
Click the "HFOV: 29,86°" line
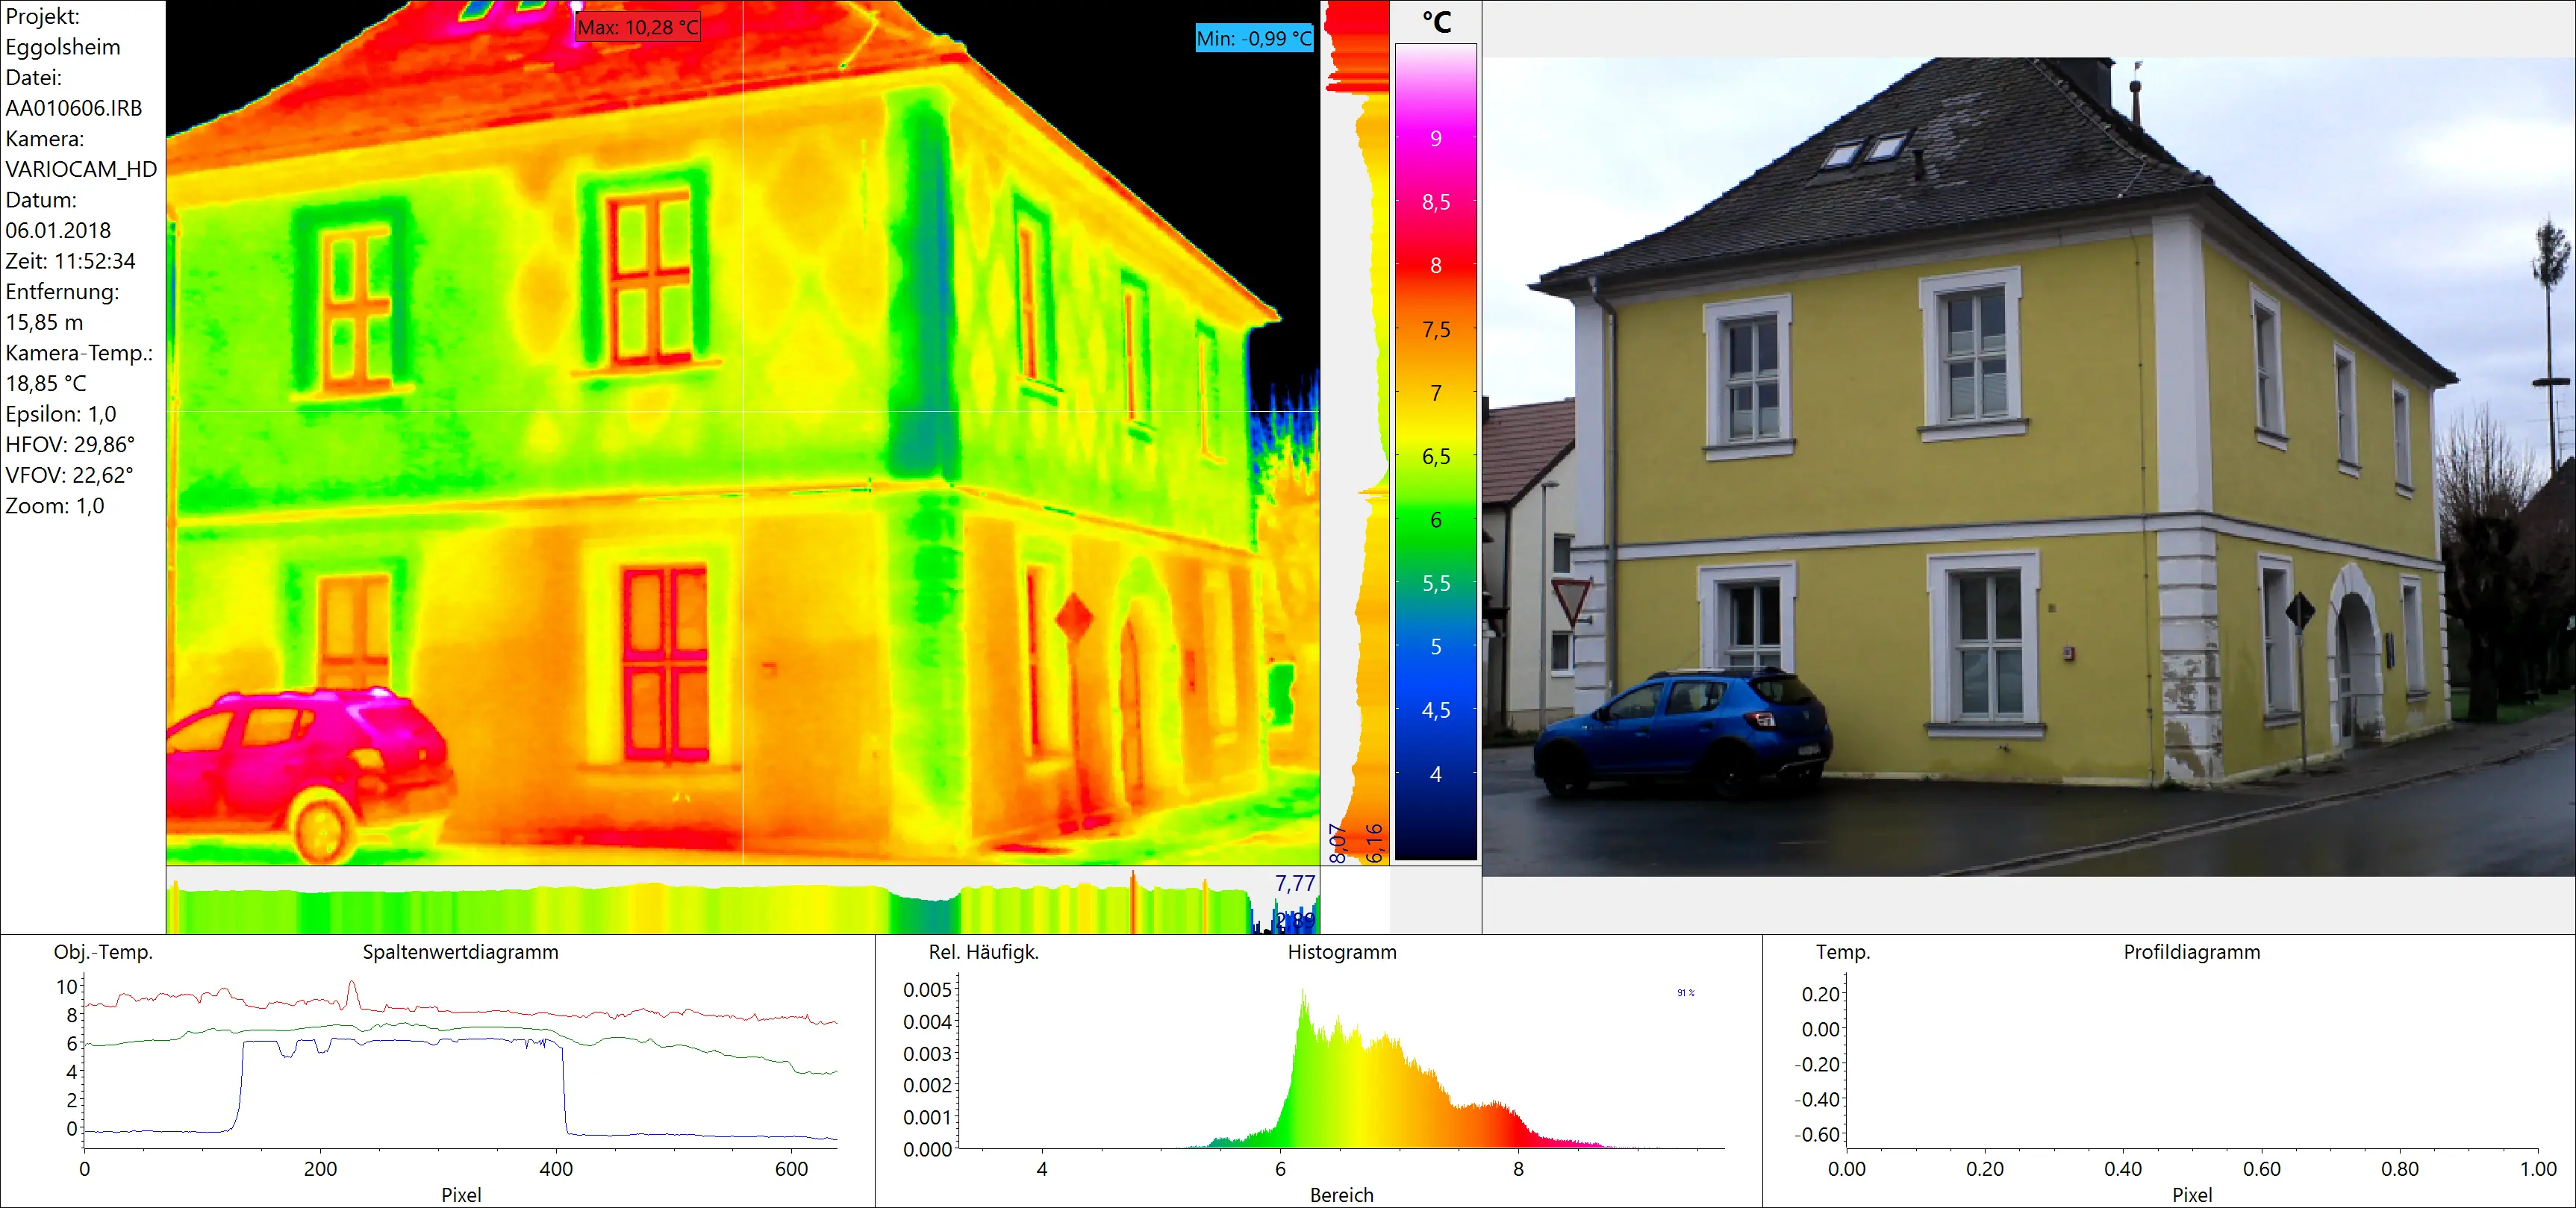pyautogui.click(x=70, y=445)
